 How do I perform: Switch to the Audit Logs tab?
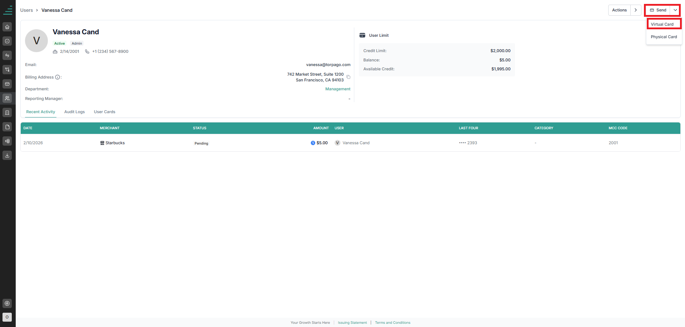75,112
